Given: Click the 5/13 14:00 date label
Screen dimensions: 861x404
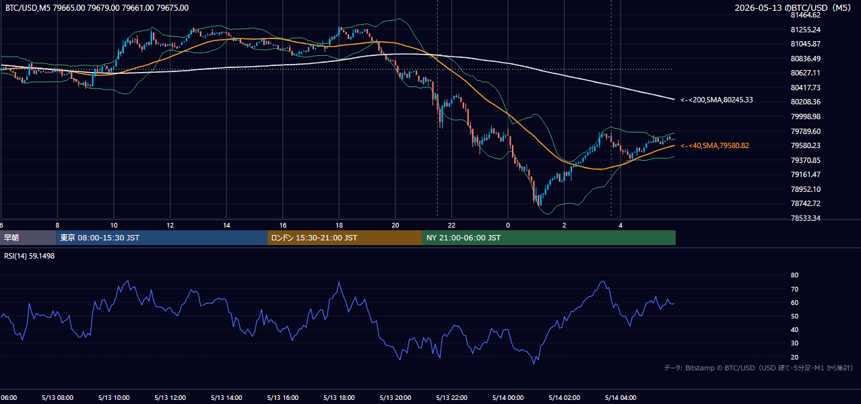Looking at the screenshot, I should tap(226, 397).
